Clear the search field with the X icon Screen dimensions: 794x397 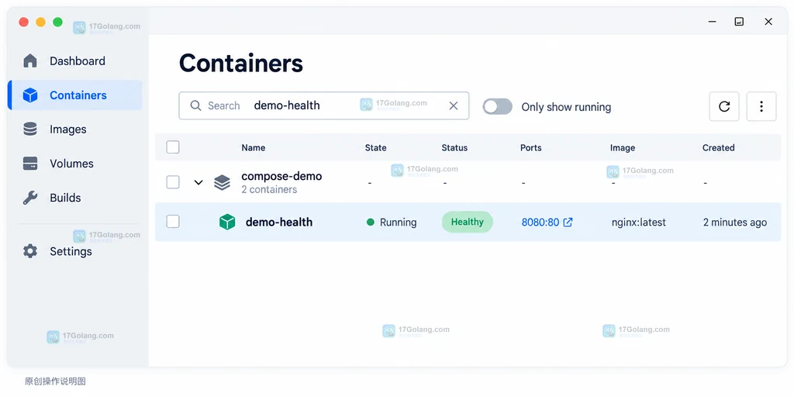pos(454,105)
